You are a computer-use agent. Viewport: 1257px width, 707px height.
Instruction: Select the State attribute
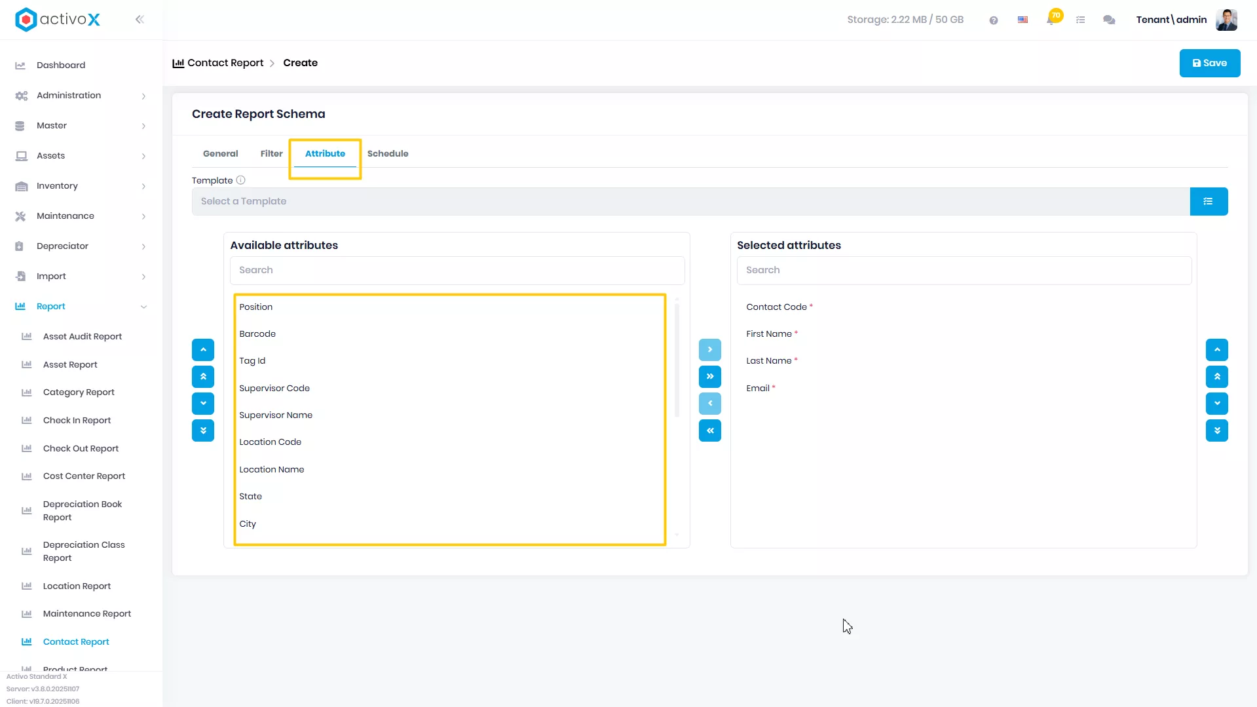(250, 497)
